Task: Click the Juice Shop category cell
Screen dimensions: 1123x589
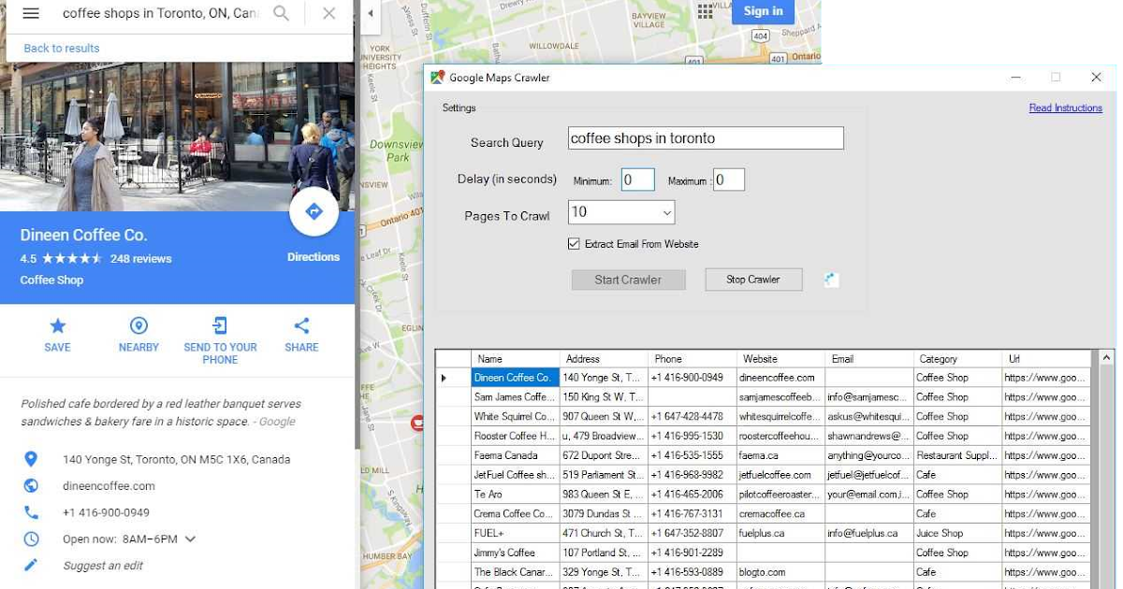Action: pyautogui.click(x=957, y=533)
